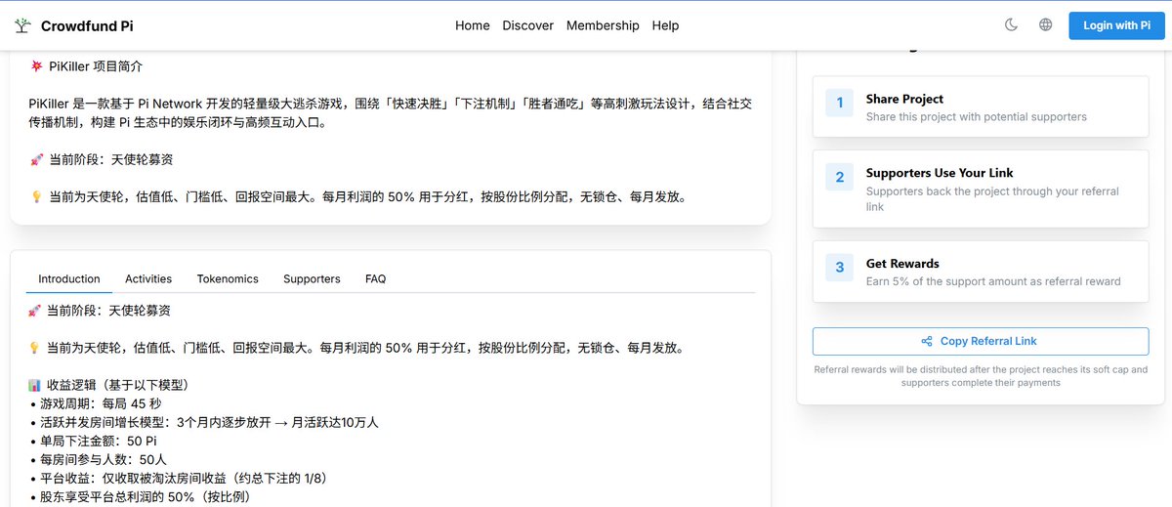Switch to the Activities tab
This screenshot has width=1172, height=507.
coord(148,278)
